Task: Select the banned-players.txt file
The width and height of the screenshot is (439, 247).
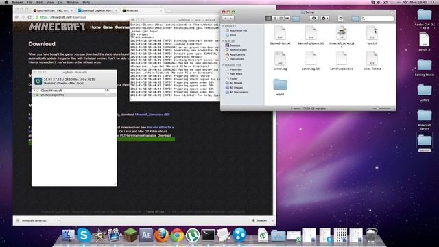Action: 311,35
